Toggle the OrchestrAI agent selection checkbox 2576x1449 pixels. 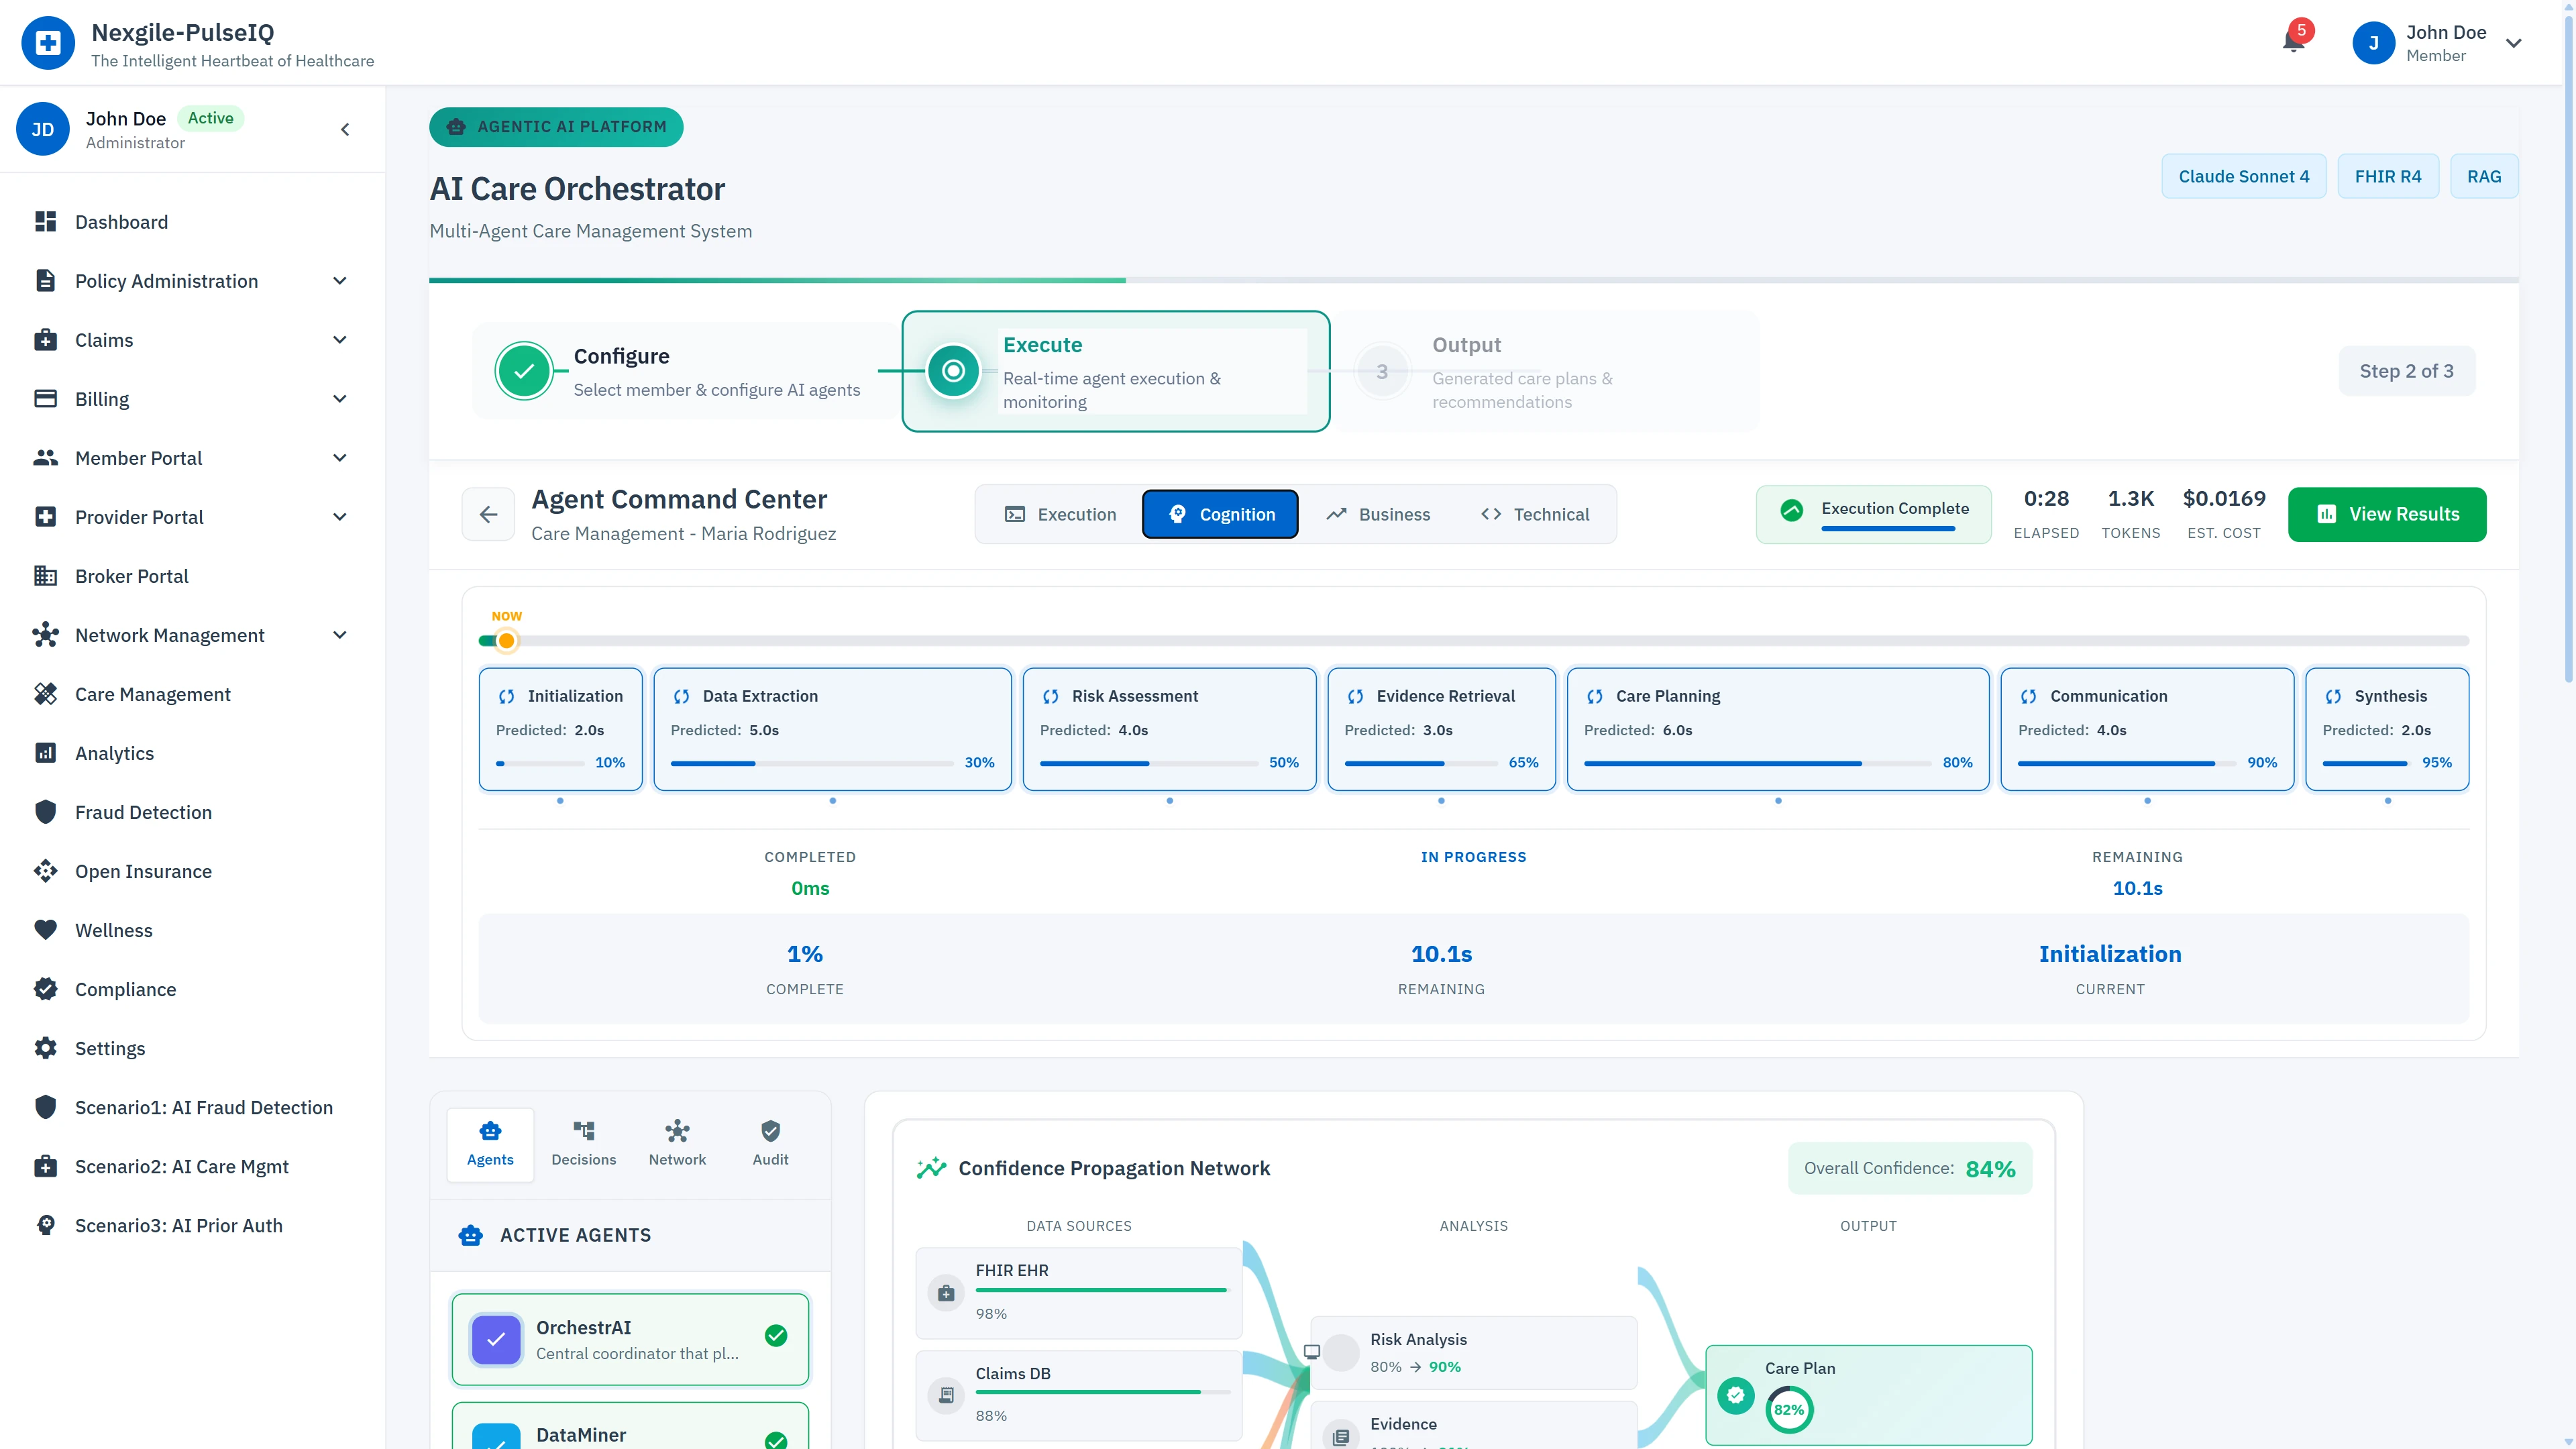pyautogui.click(x=496, y=1339)
